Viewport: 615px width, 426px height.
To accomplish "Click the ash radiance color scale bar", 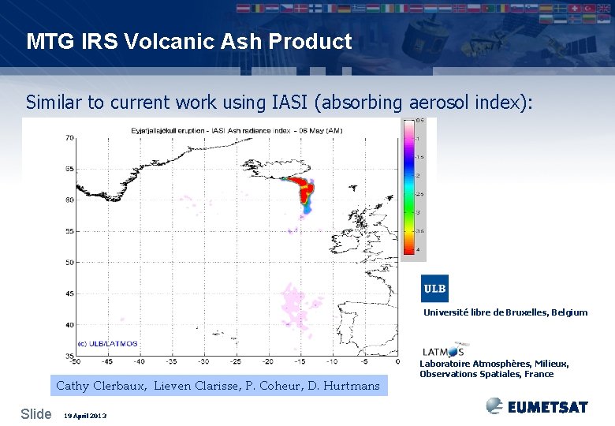I will point(409,188).
